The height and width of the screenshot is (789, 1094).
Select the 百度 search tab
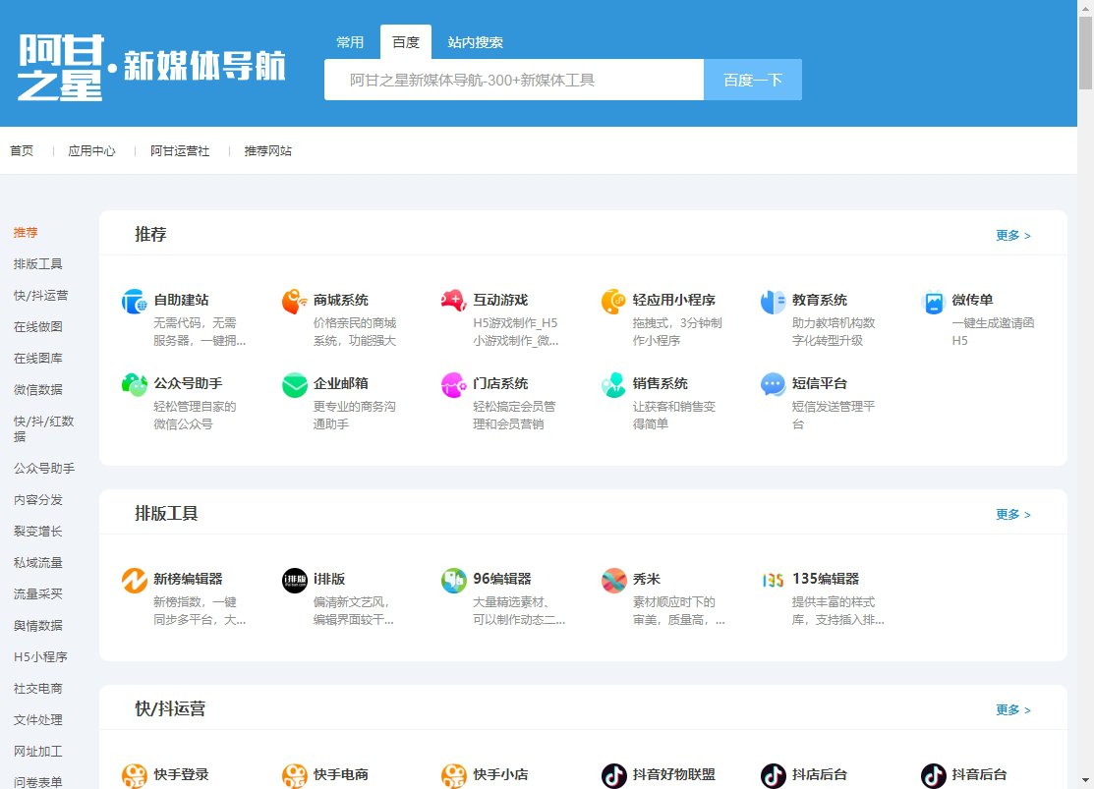(405, 42)
